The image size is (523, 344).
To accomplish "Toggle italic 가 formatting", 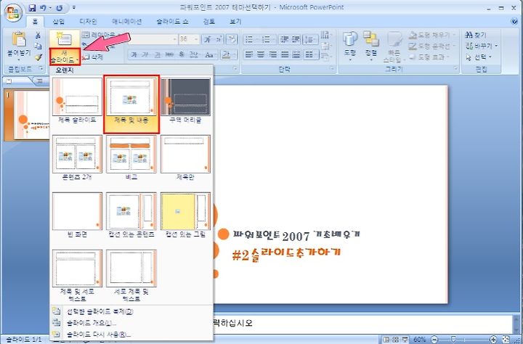I will click(x=145, y=54).
